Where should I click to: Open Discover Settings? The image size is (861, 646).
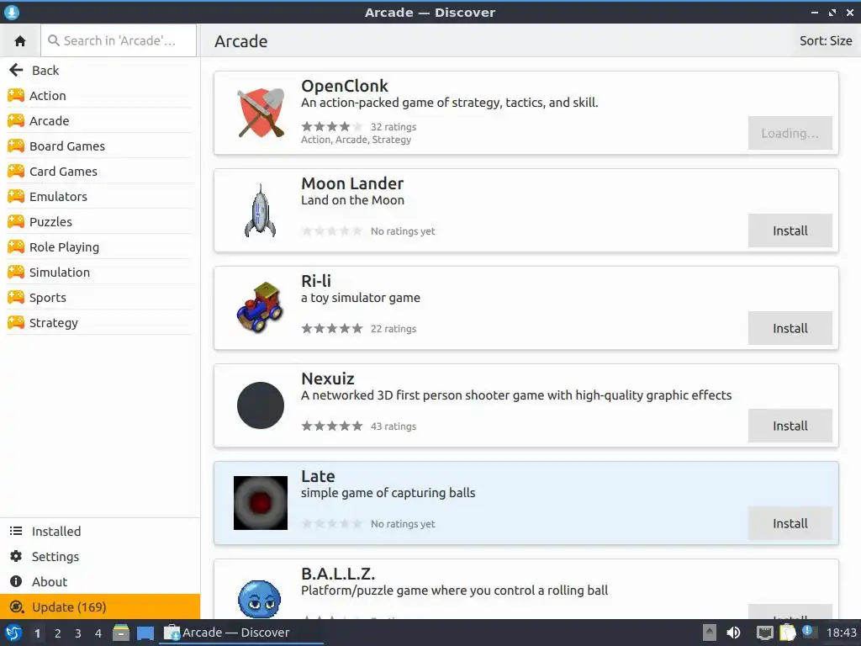click(x=100, y=557)
